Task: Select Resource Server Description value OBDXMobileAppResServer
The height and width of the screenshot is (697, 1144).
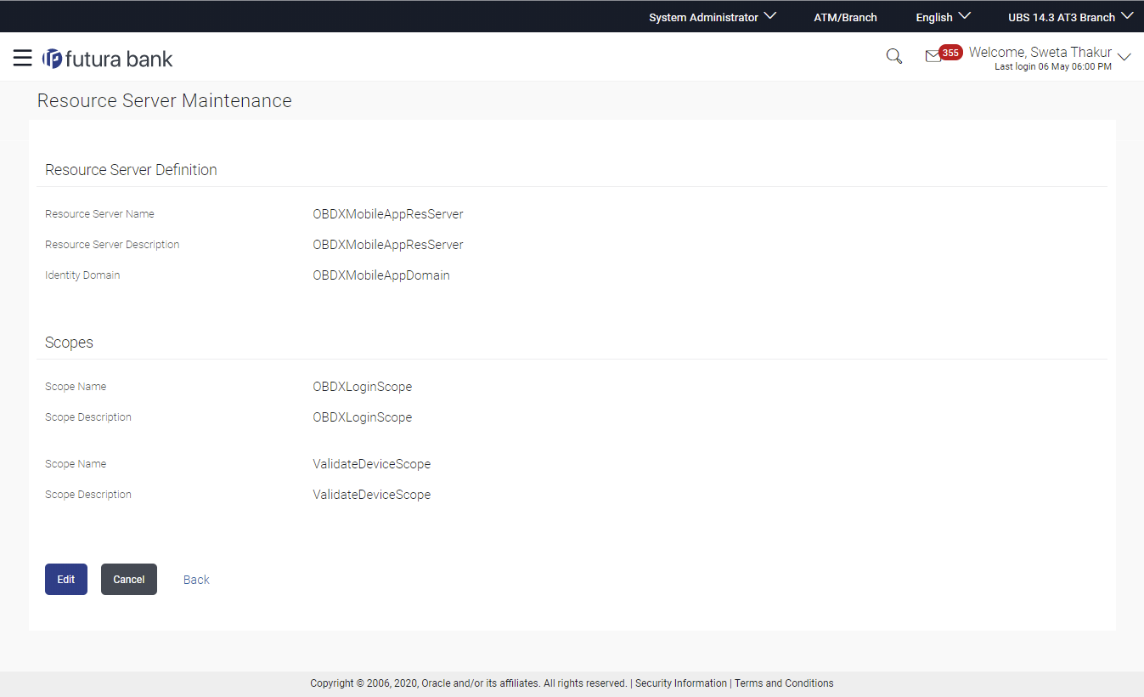Action: (x=388, y=245)
